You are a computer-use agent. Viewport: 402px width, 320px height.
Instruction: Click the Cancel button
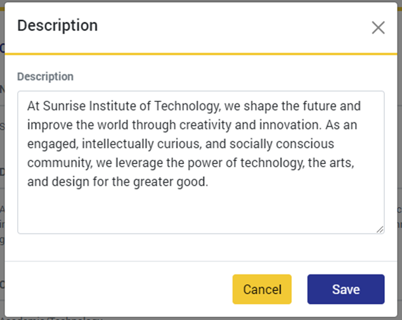(262, 290)
